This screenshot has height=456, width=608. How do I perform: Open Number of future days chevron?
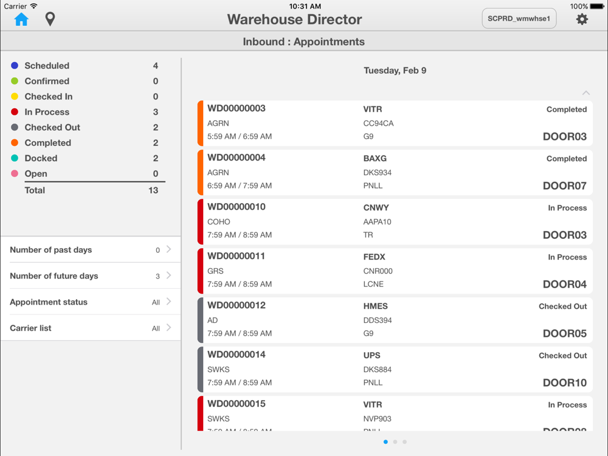click(168, 275)
